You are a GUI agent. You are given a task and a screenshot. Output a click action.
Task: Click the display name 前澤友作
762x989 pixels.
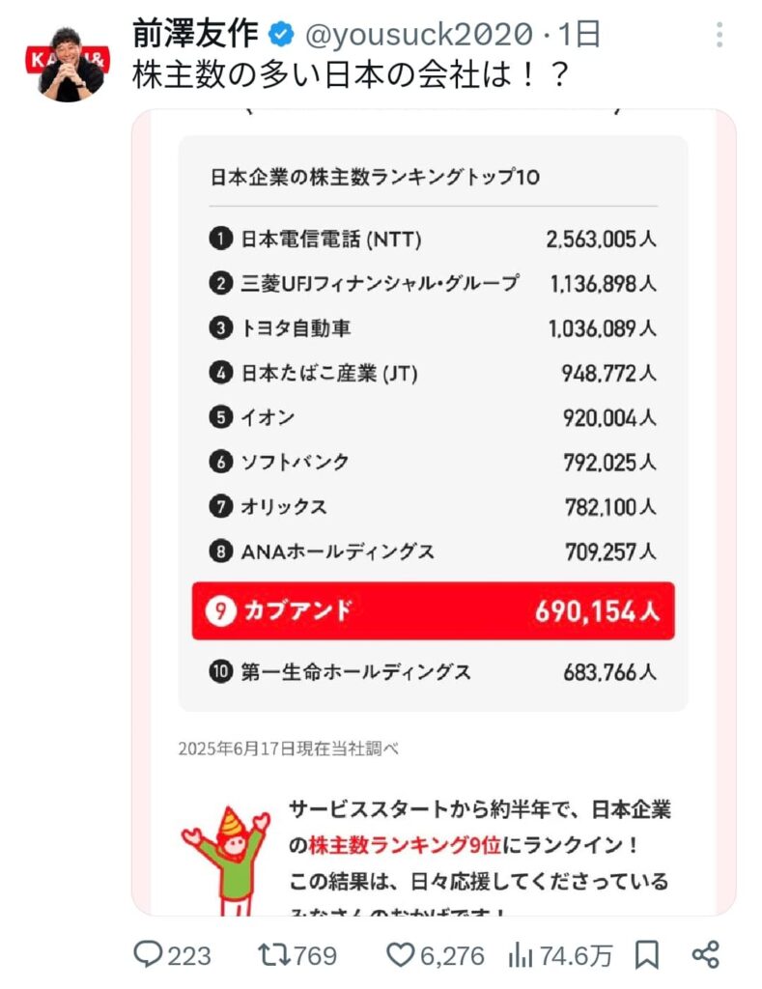point(195,36)
